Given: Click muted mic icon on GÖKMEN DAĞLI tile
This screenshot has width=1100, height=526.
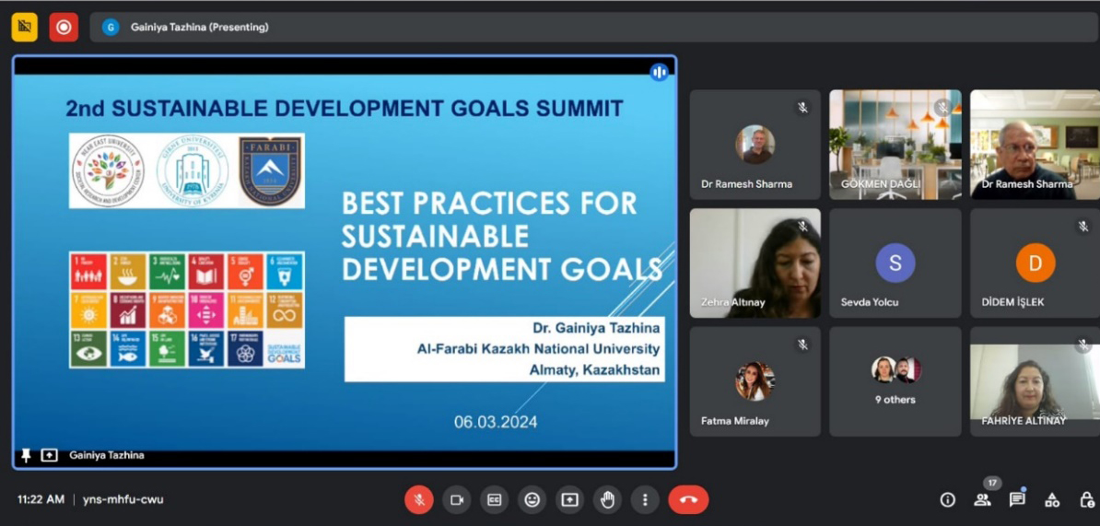Looking at the screenshot, I should [x=942, y=107].
